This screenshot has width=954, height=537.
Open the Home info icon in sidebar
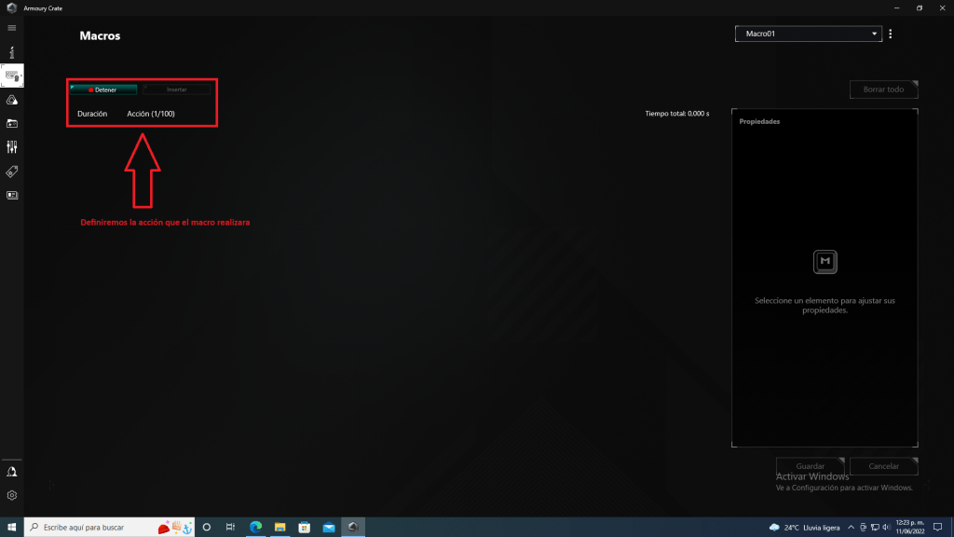coord(12,52)
